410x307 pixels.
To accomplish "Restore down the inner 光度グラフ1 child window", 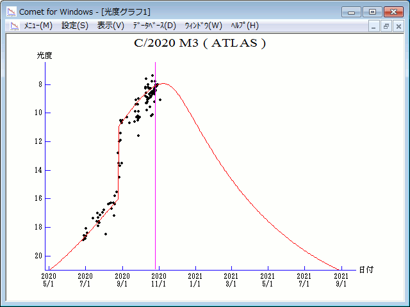I will 386,26.
